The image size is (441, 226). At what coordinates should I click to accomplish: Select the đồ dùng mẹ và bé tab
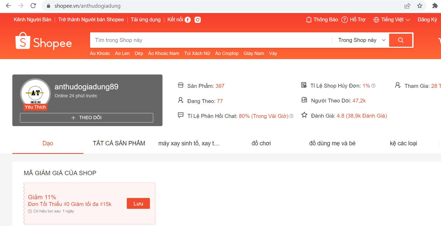tap(332, 143)
